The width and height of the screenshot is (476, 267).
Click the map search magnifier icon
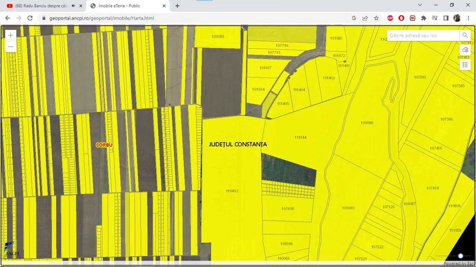click(465, 36)
